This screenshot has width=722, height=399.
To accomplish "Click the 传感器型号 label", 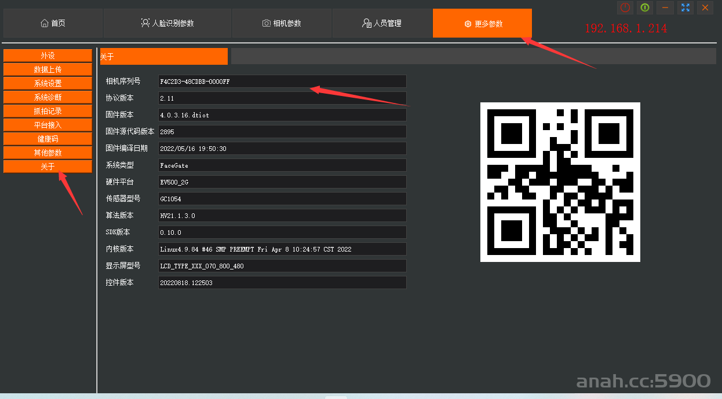I will click(123, 198).
